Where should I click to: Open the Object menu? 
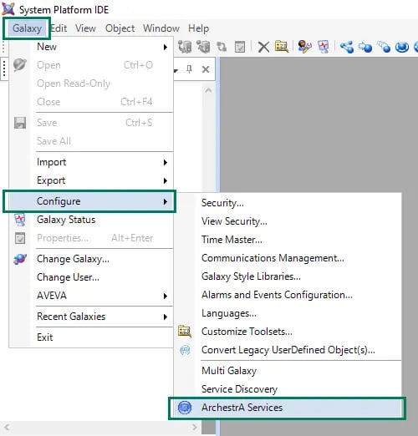(x=120, y=28)
